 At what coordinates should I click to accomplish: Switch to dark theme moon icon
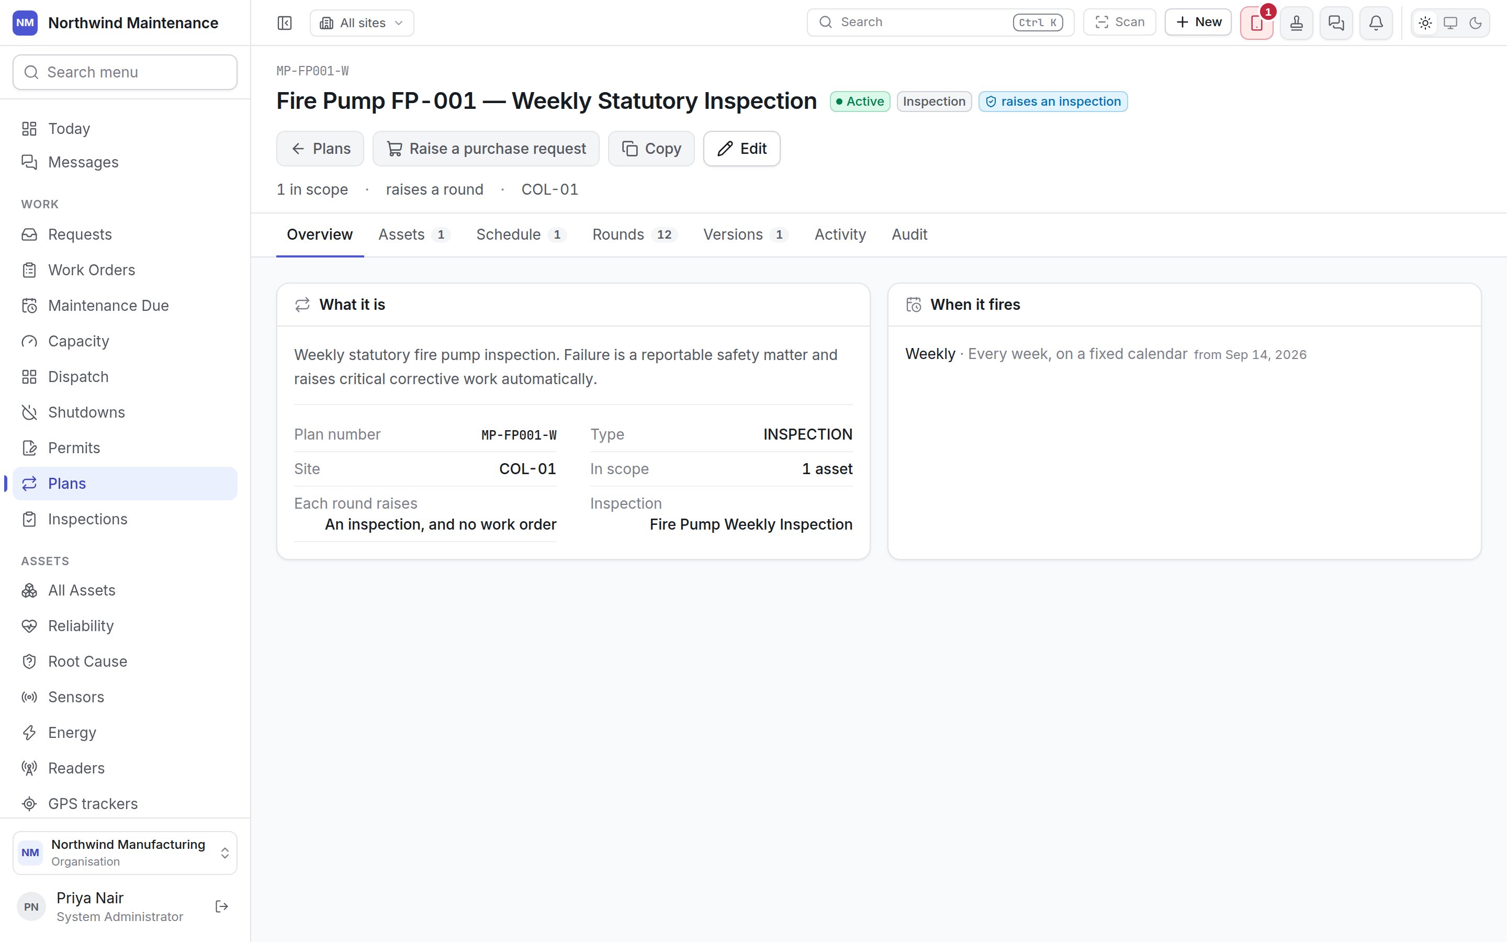(x=1475, y=23)
